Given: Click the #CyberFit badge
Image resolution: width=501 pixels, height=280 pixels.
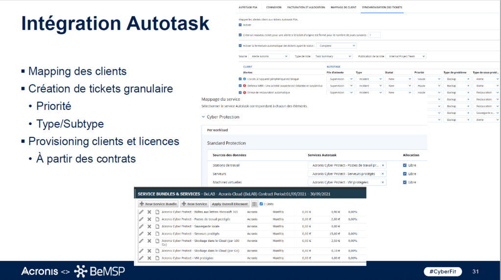Looking at the screenshot, I should (x=443, y=272).
